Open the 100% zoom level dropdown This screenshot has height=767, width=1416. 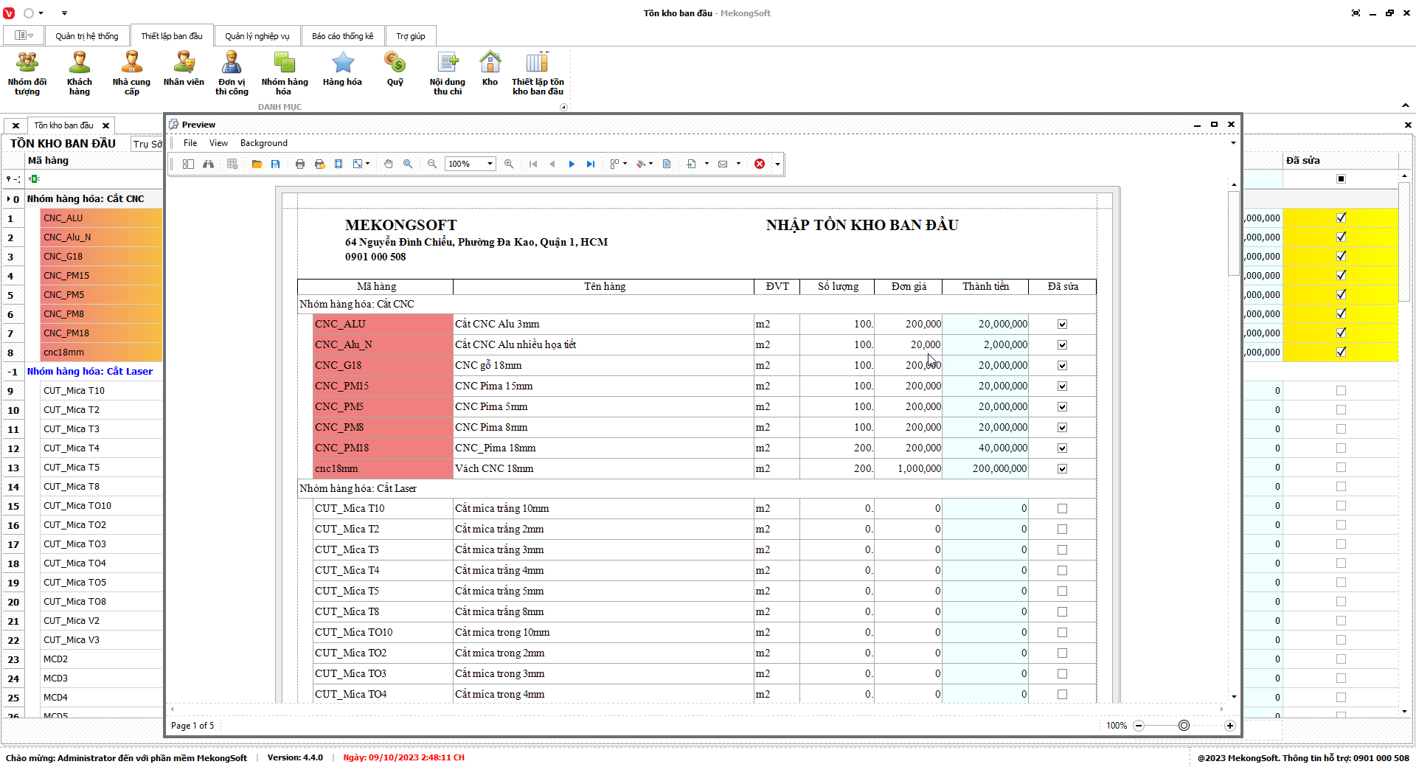point(490,164)
